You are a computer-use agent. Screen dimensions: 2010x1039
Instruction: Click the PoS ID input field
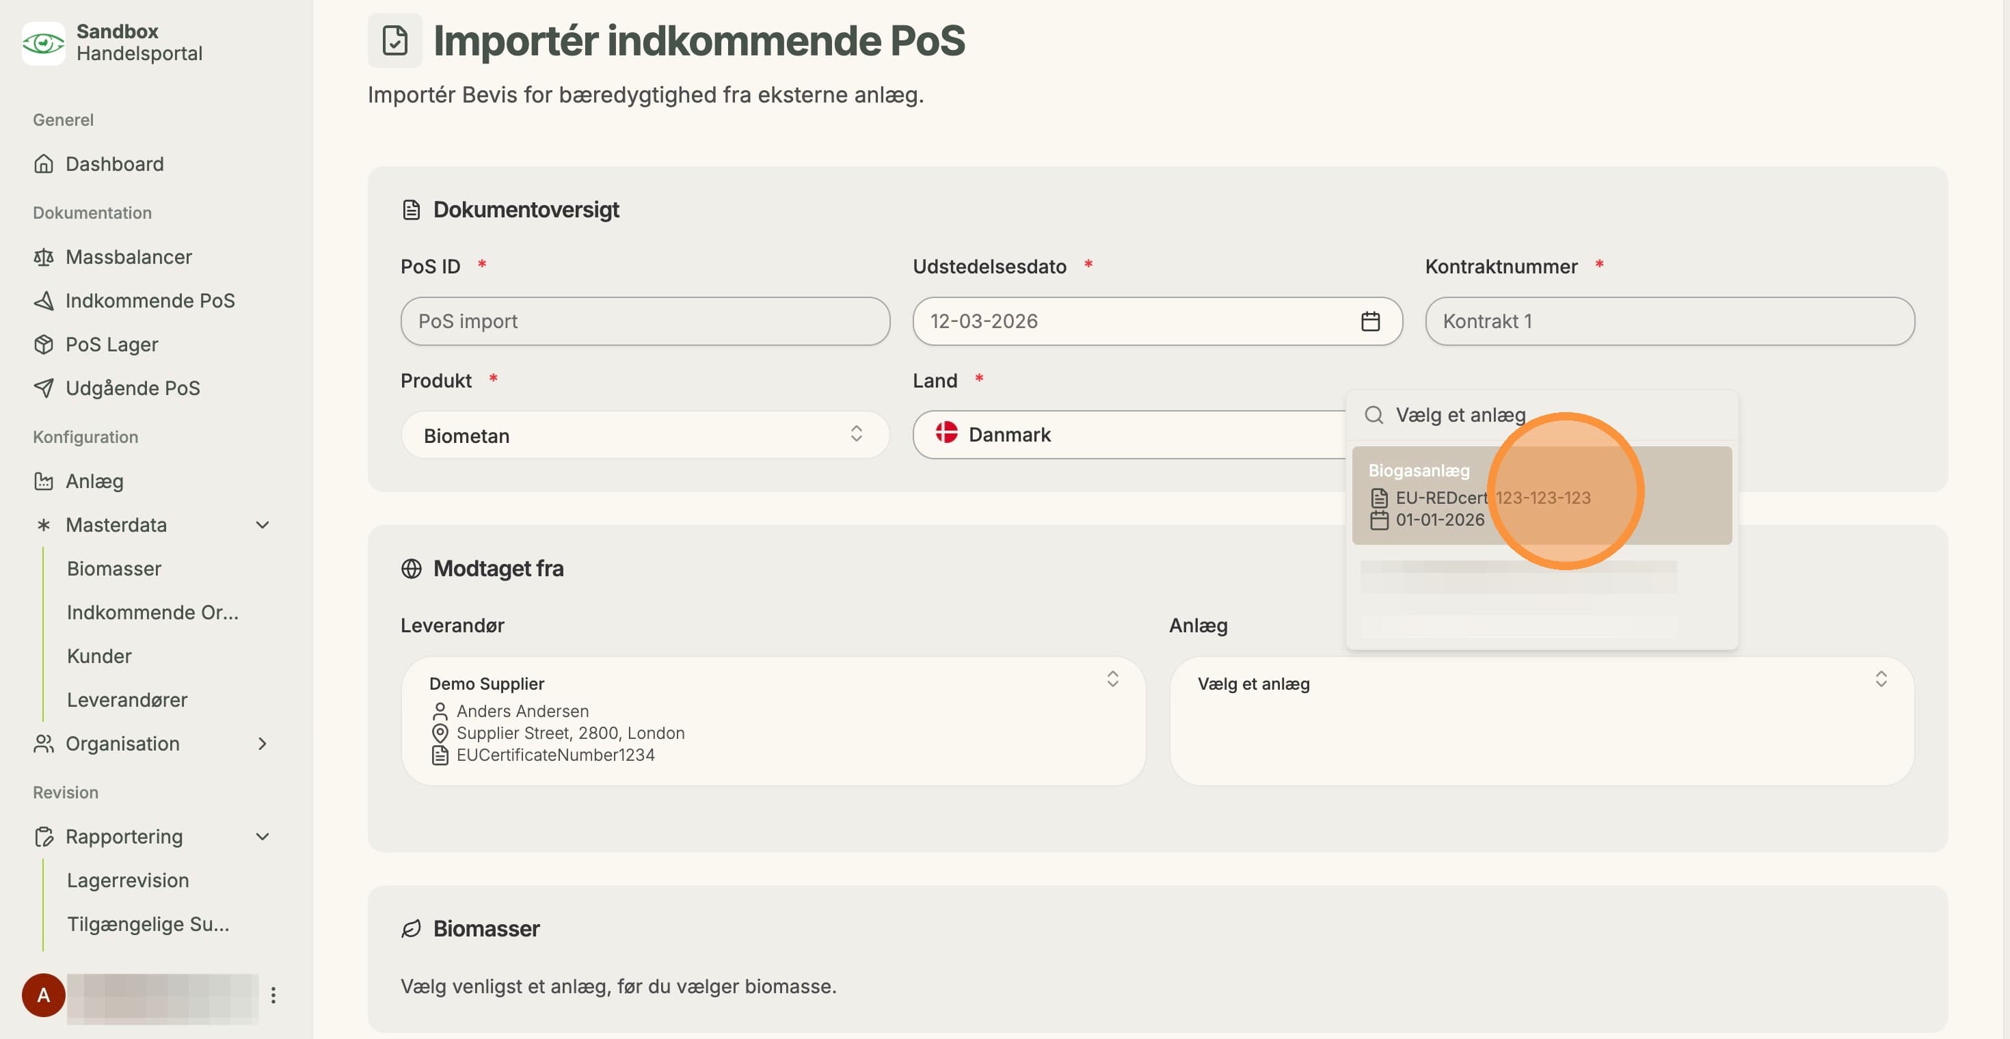(x=645, y=321)
